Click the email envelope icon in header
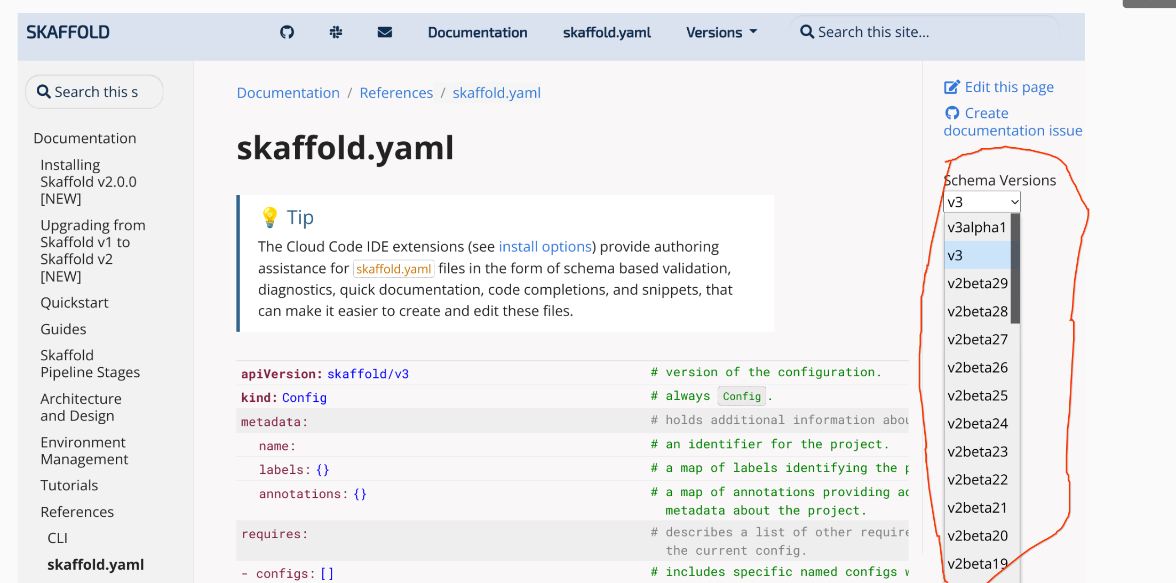 (x=384, y=32)
